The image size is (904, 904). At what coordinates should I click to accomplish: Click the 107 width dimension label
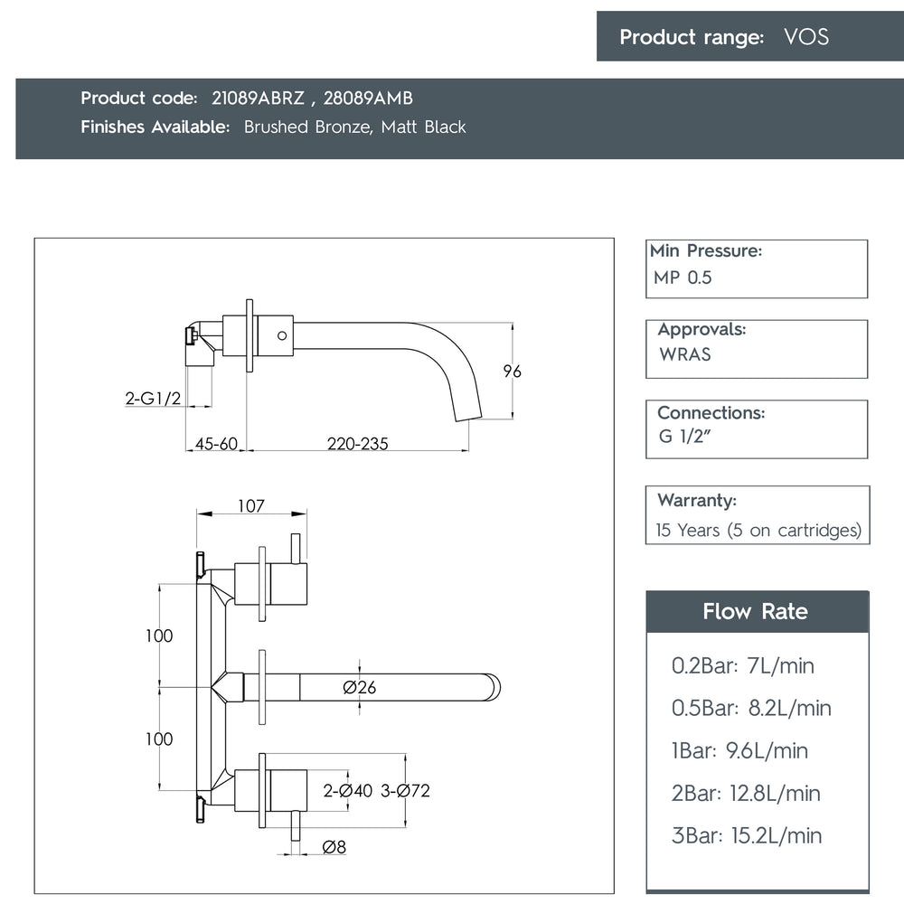[251, 506]
